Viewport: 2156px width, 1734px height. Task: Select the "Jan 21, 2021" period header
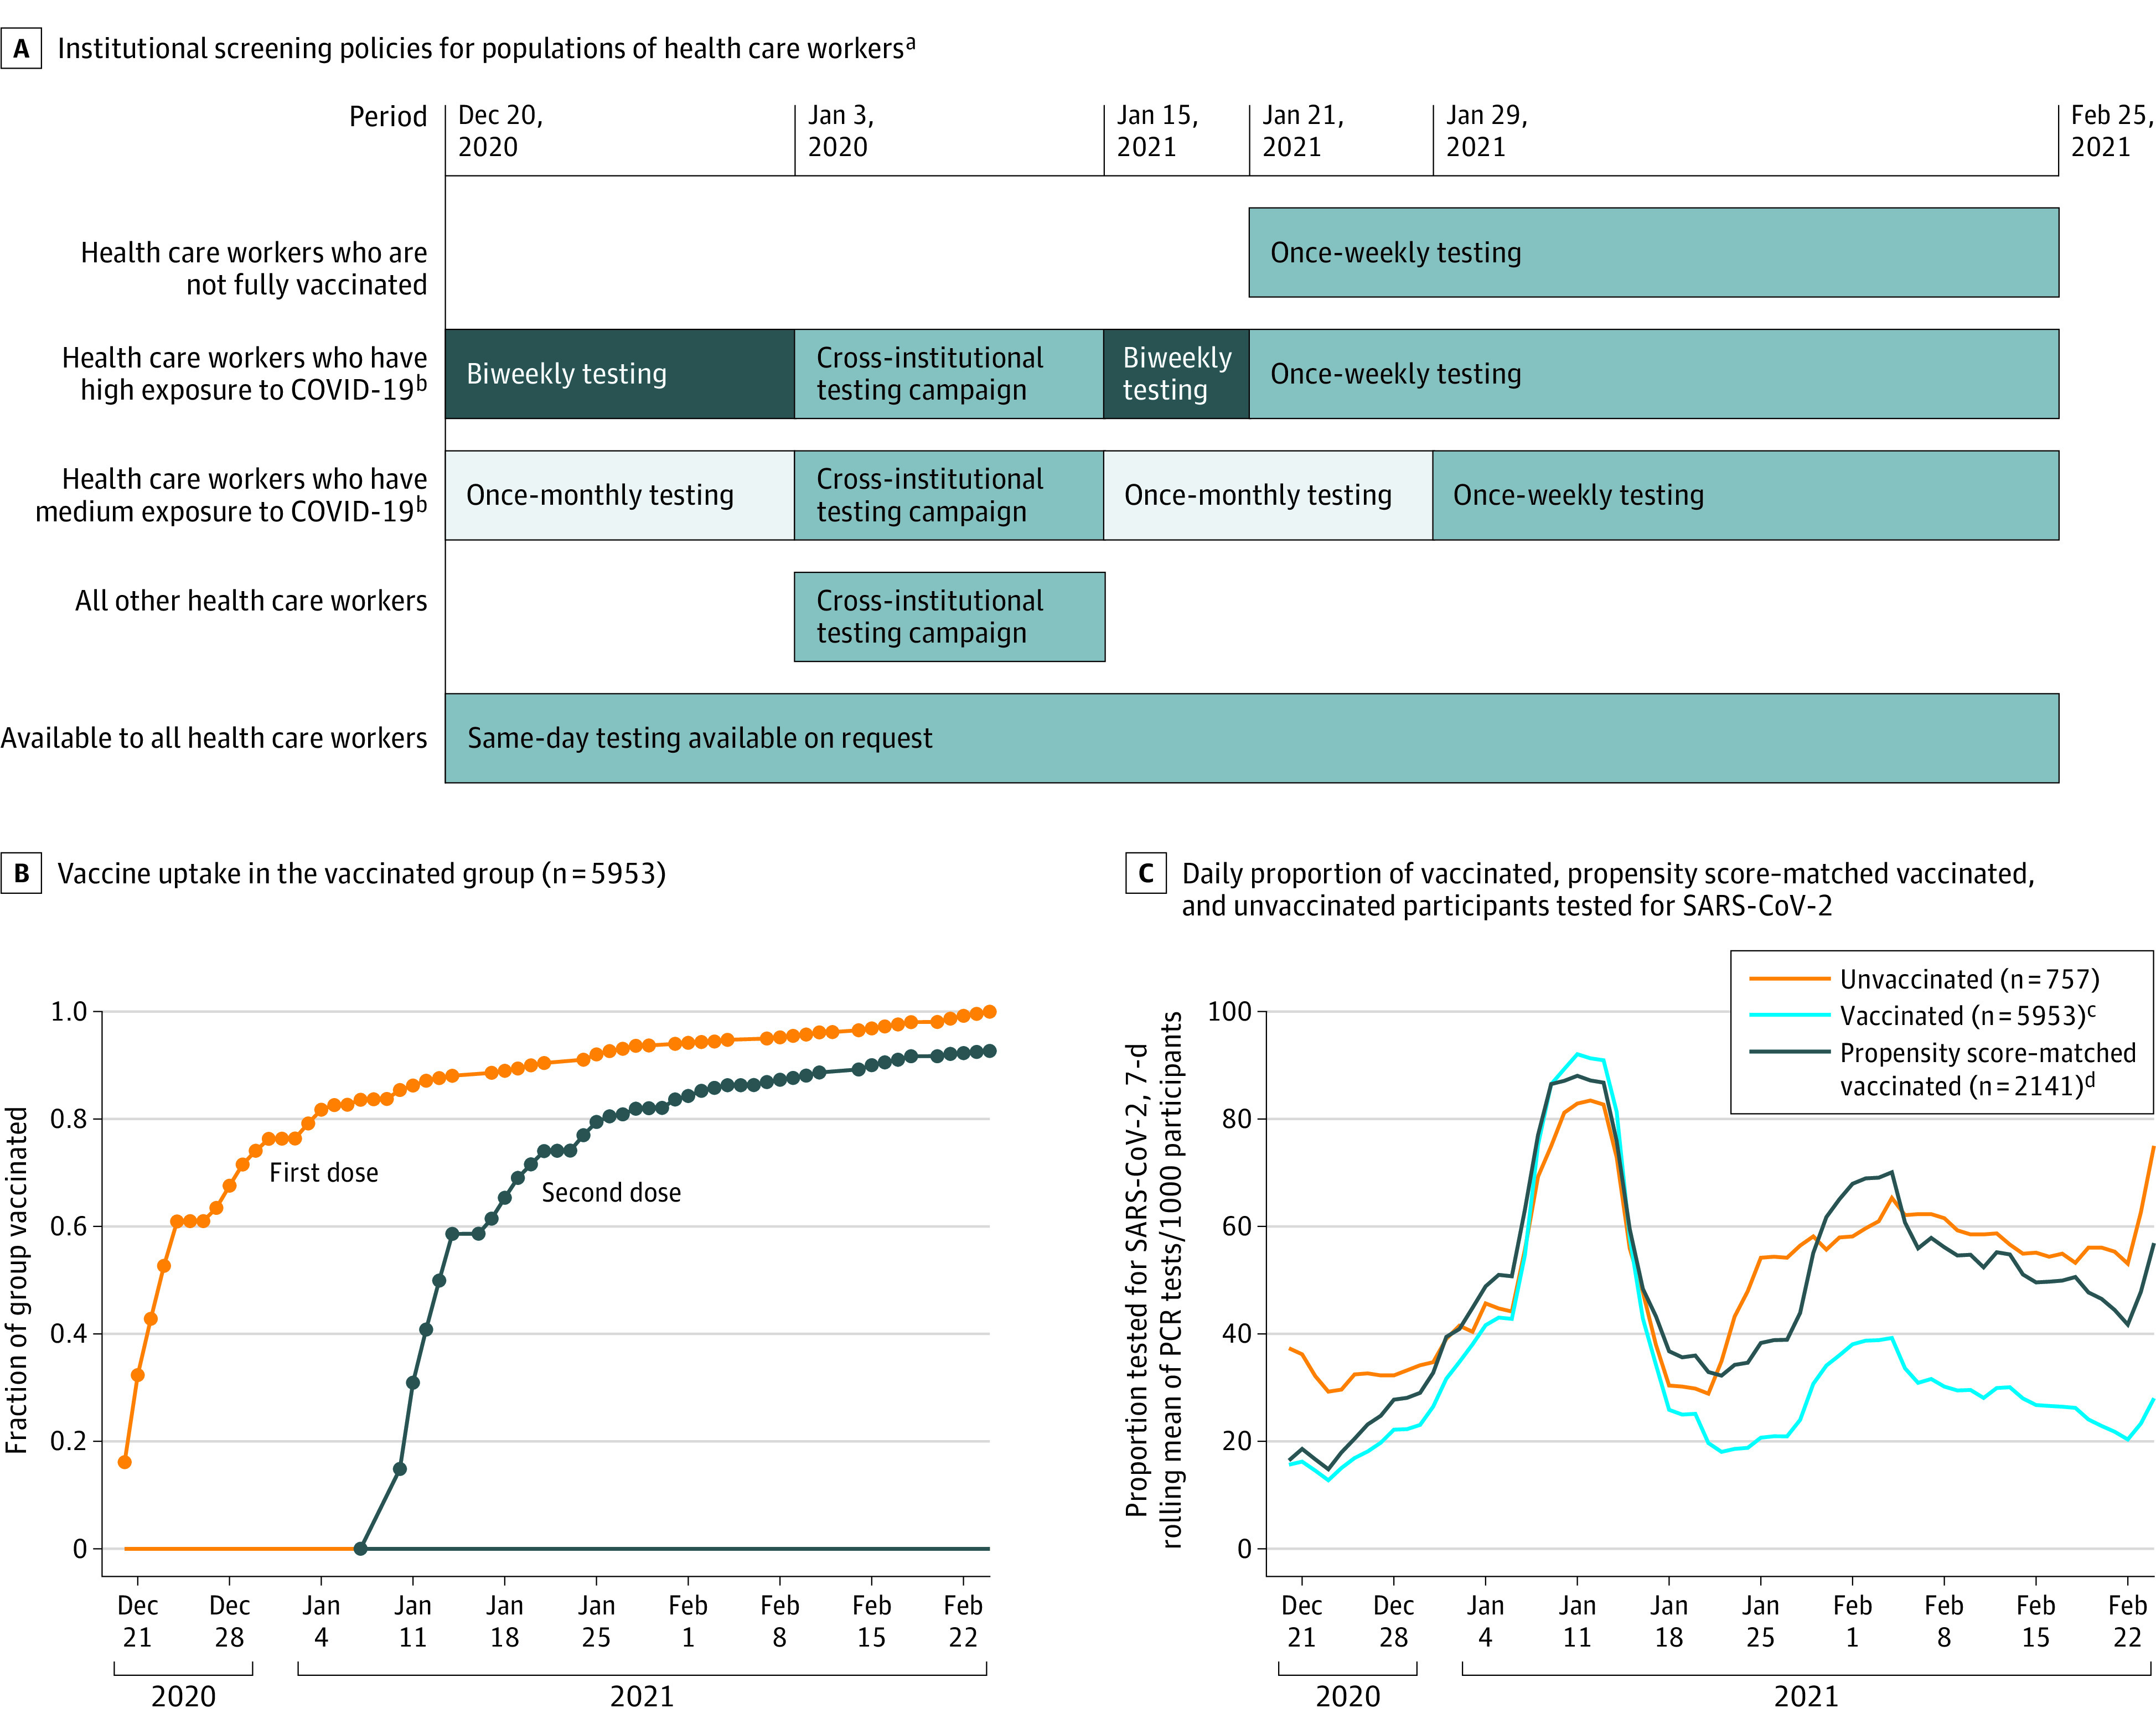point(1303,131)
